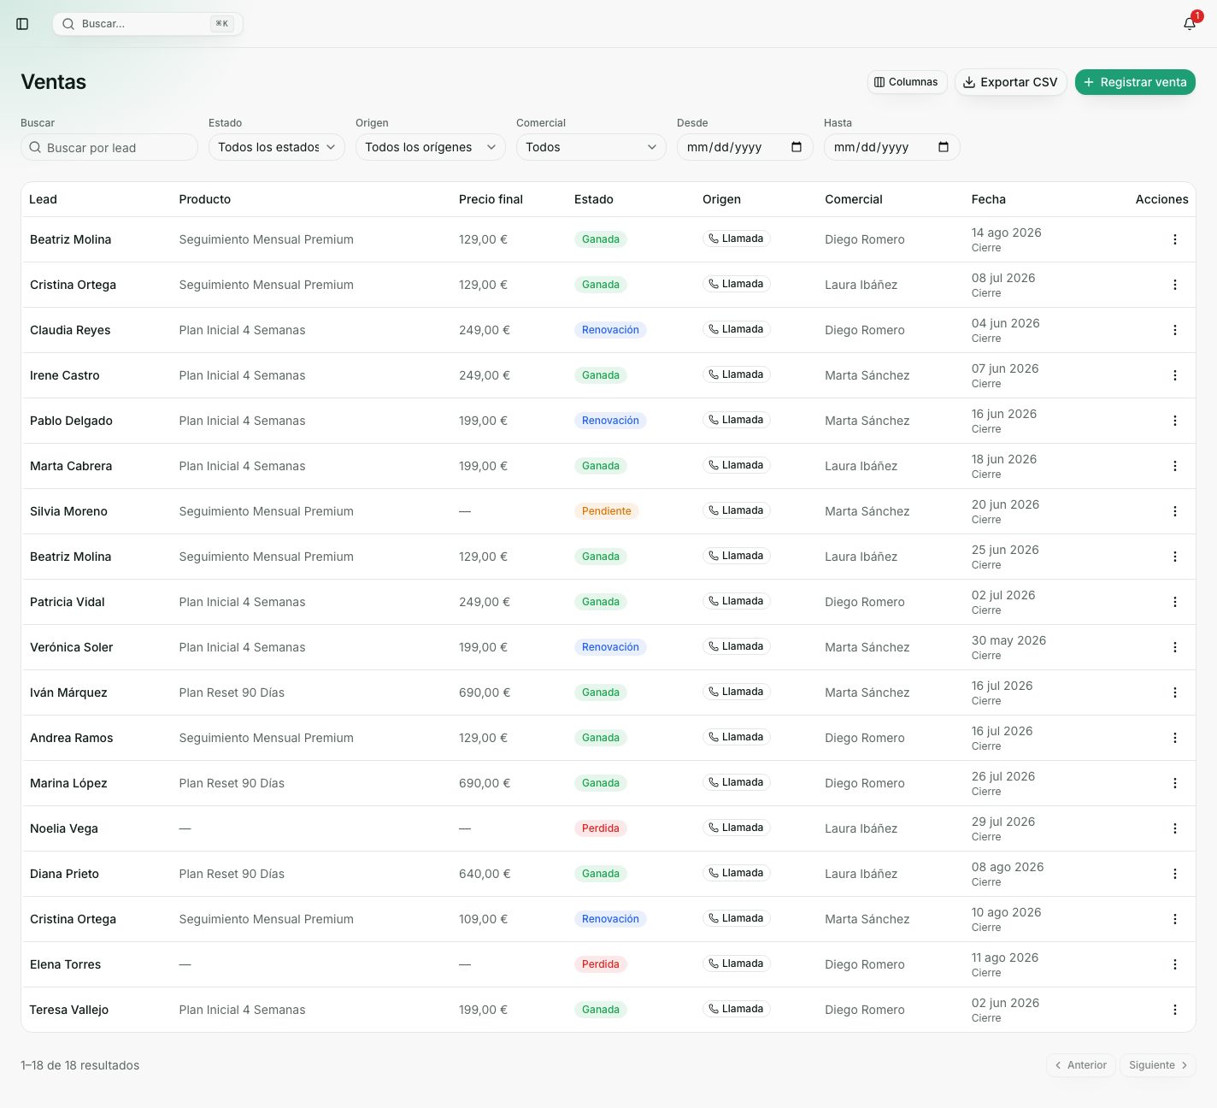Click the Perdida badge in Noelia Vega row
The image size is (1217, 1108).
click(x=601, y=828)
